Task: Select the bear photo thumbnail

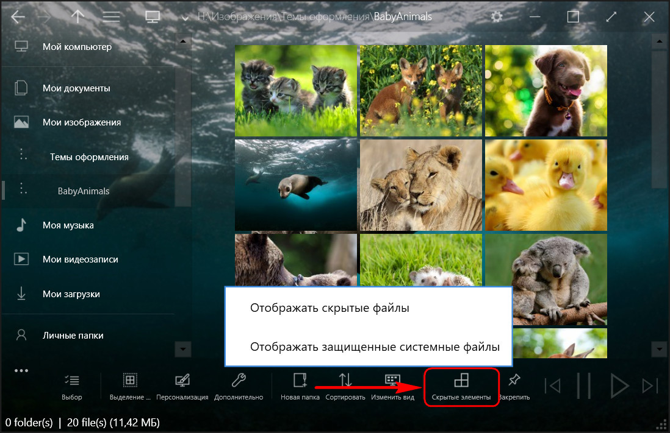Action: coord(296,260)
